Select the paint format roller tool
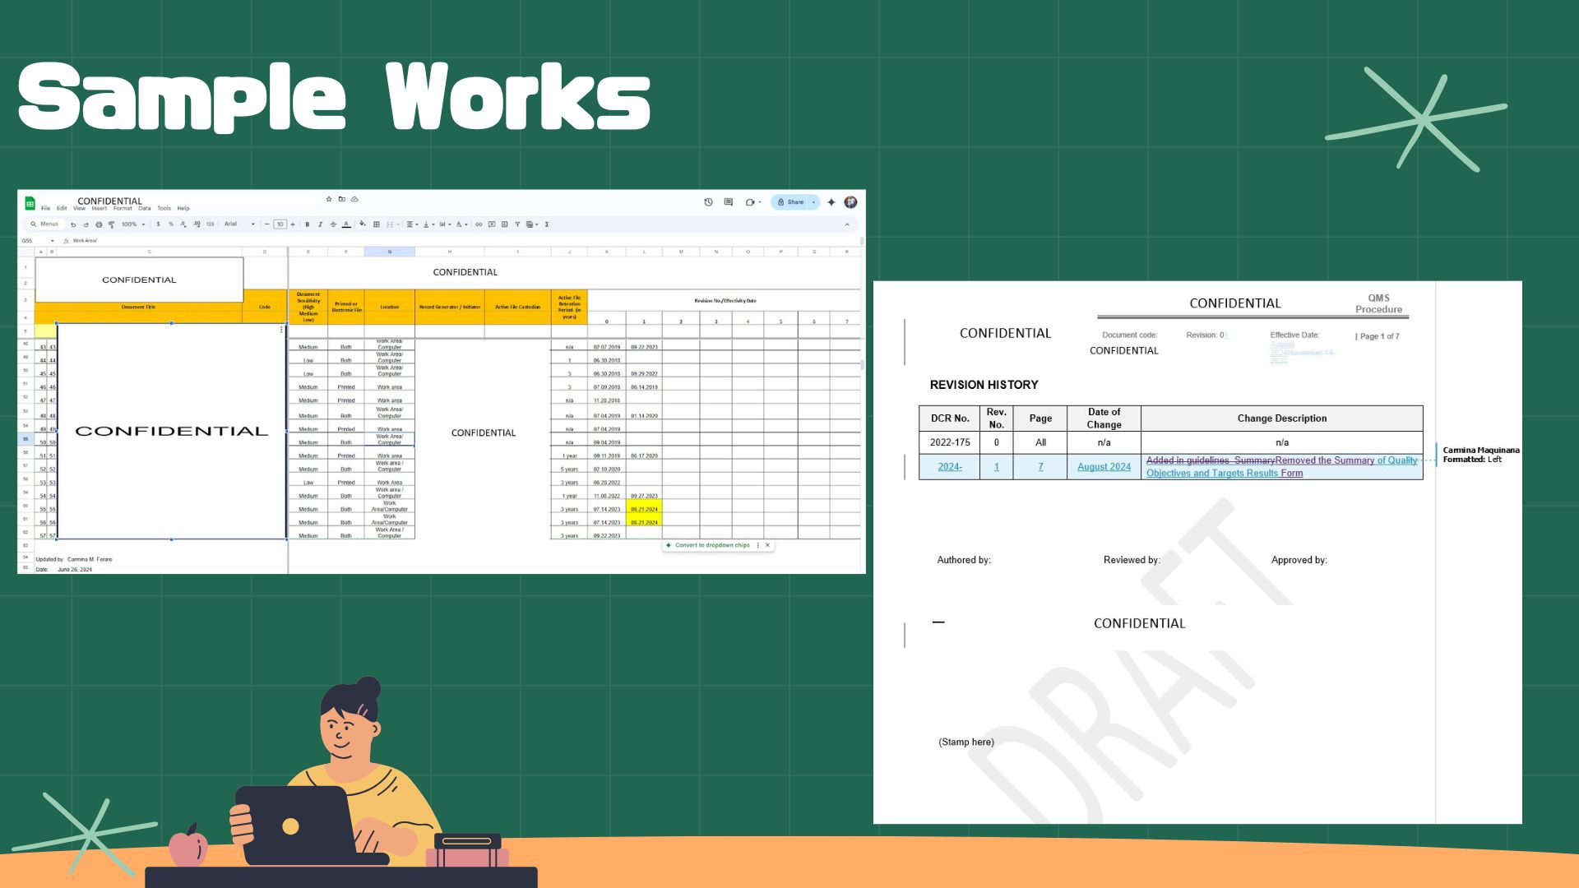This screenshot has width=1579, height=888. tap(111, 224)
